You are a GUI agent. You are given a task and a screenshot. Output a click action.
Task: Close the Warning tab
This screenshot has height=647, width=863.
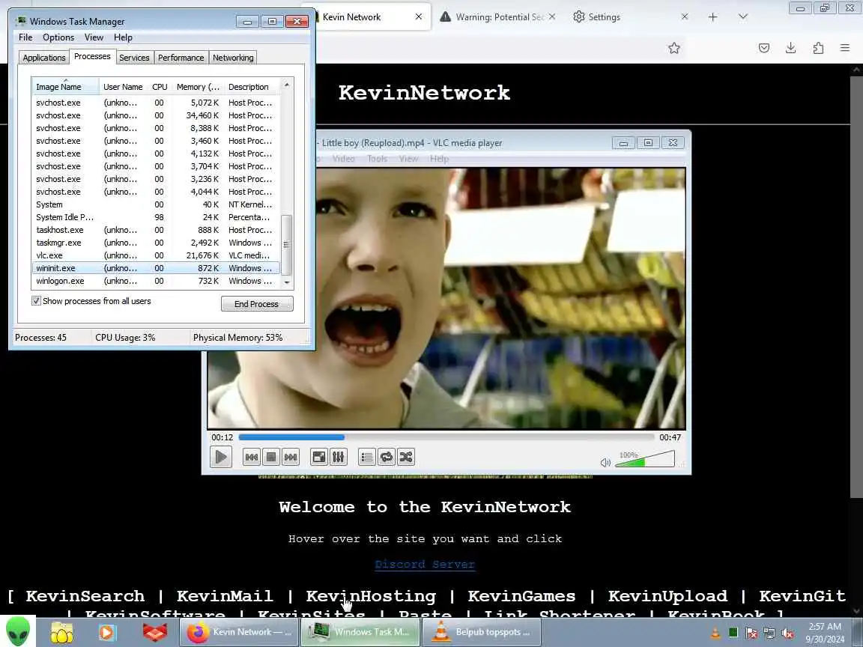point(552,17)
